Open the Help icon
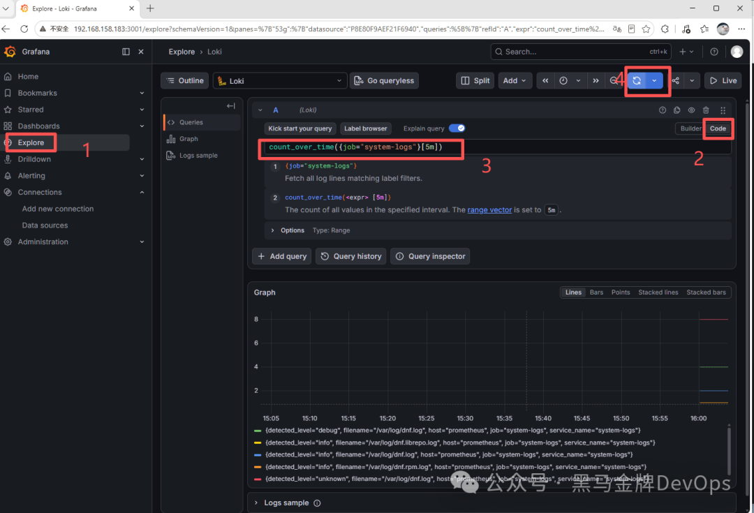 (714, 52)
